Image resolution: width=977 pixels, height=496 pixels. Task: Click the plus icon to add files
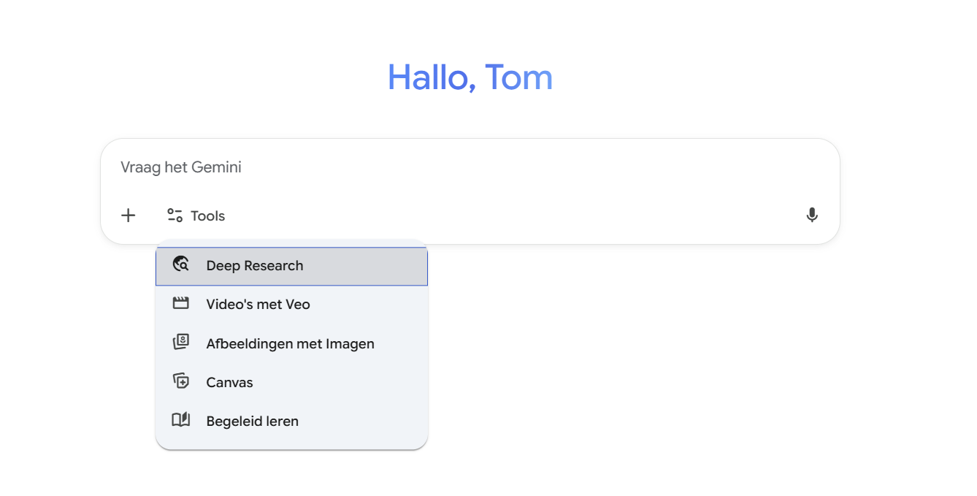click(129, 215)
